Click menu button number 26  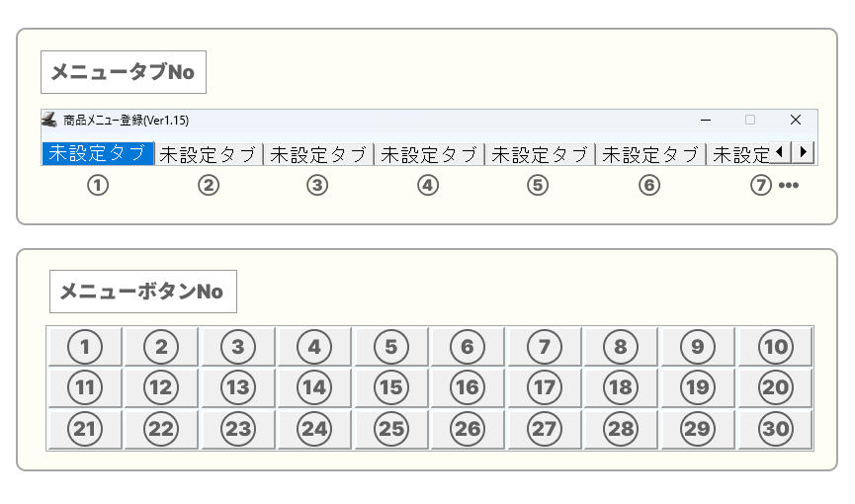click(x=468, y=429)
